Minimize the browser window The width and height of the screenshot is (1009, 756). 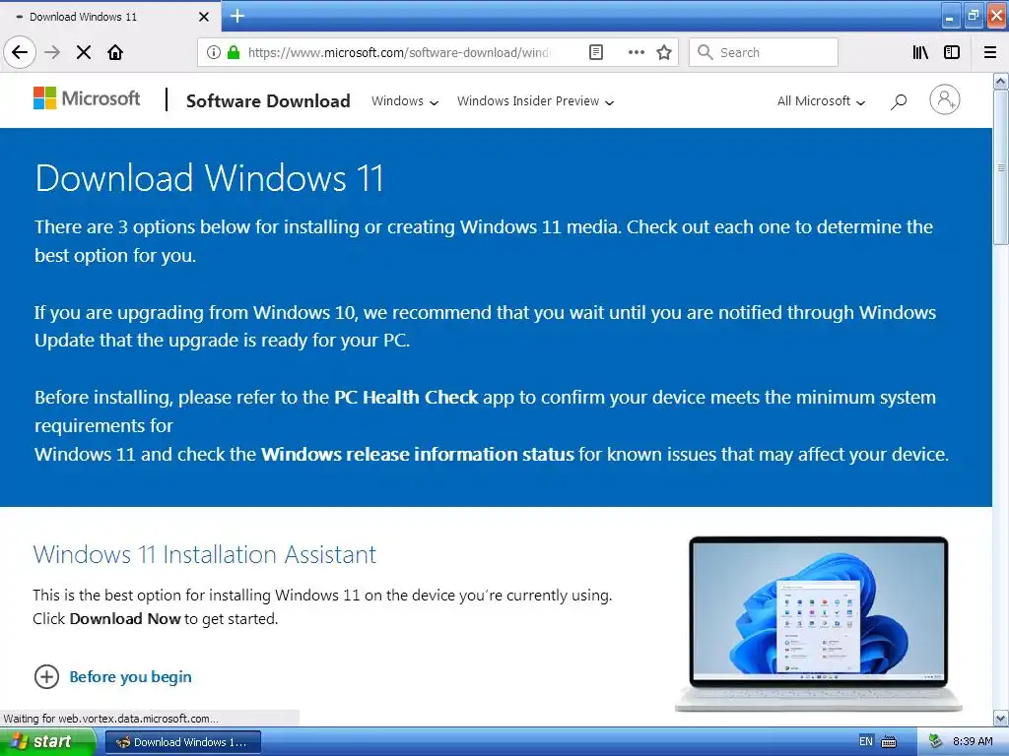click(x=950, y=16)
